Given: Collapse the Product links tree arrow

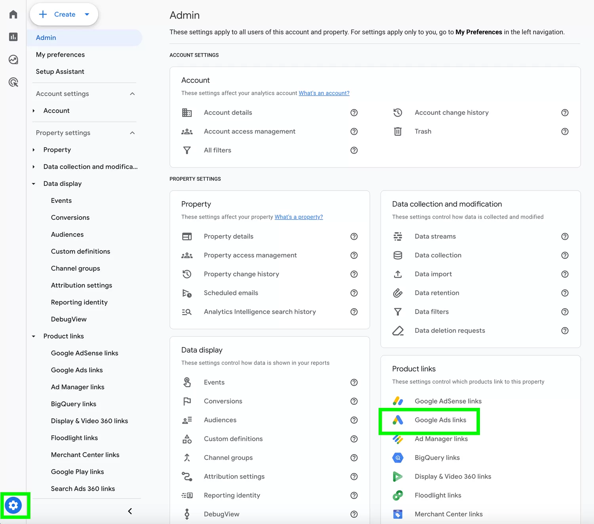Looking at the screenshot, I should [34, 336].
